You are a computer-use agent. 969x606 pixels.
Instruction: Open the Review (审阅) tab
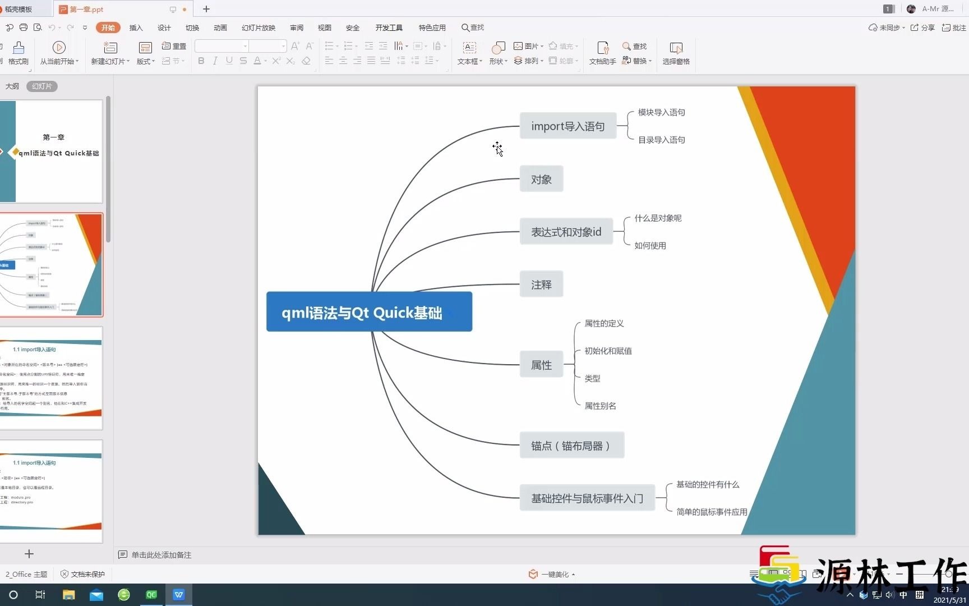pos(297,27)
